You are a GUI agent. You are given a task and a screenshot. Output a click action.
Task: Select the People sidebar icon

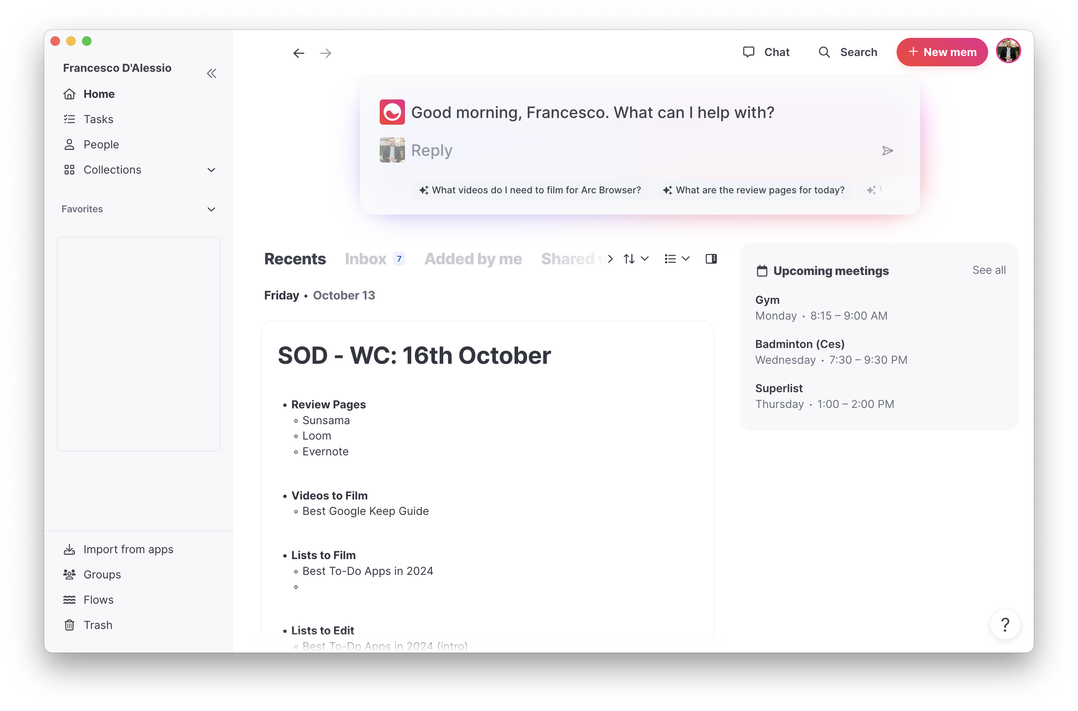pyautogui.click(x=69, y=144)
